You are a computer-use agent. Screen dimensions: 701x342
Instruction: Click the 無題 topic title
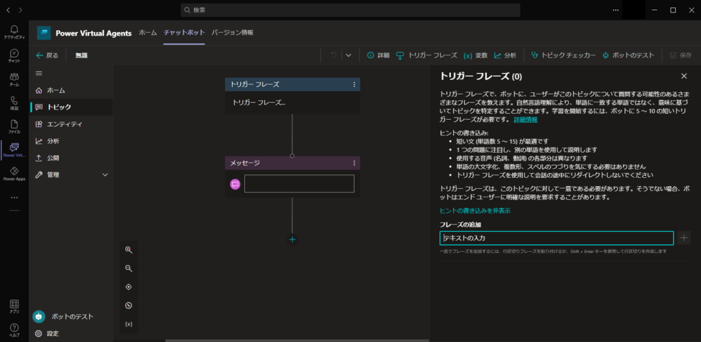[81, 56]
